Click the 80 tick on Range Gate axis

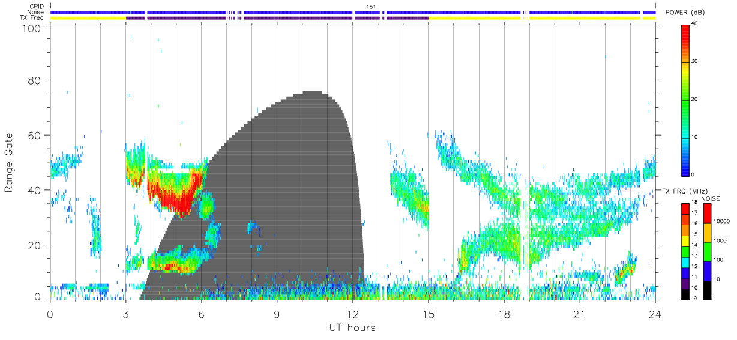point(34,80)
